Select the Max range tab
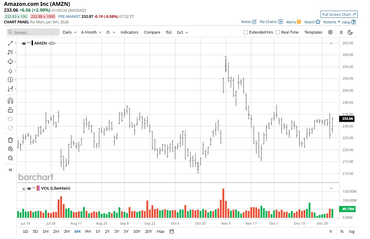370x239 pixels. coord(160,231)
